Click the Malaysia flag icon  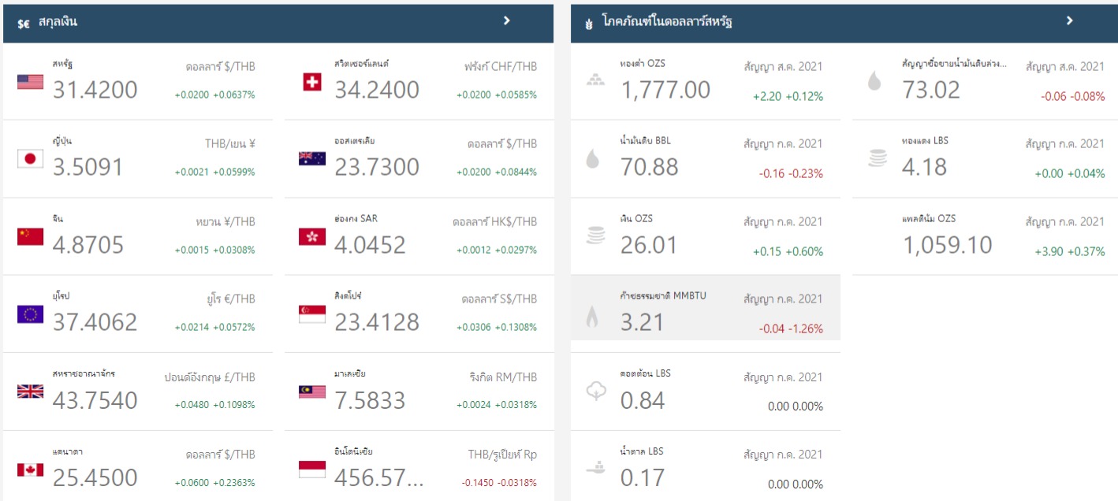(x=312, y=392)
